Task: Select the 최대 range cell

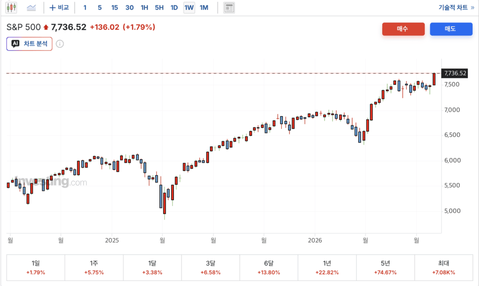Action: tap(443, 267)
